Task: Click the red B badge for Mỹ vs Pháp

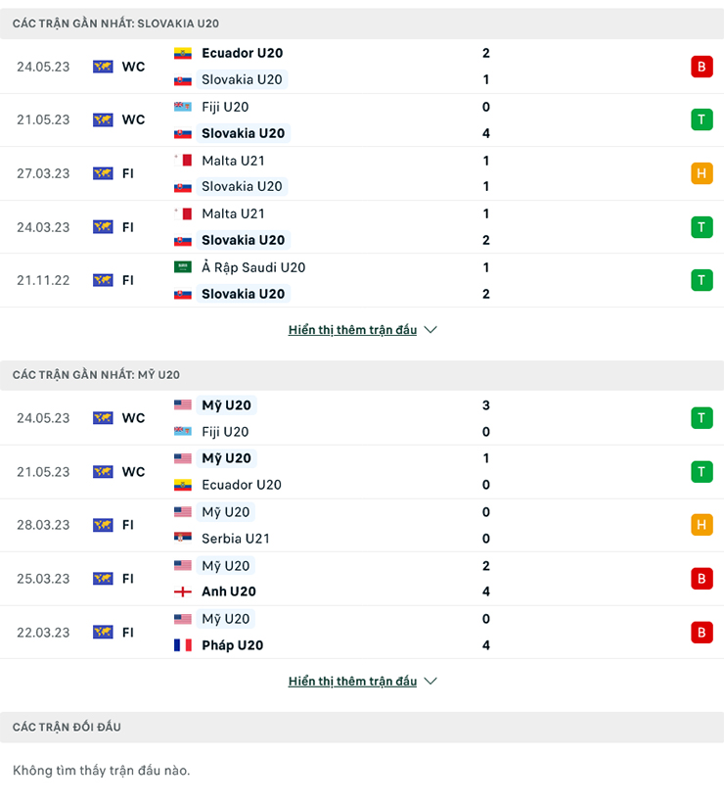Action: 701,633
